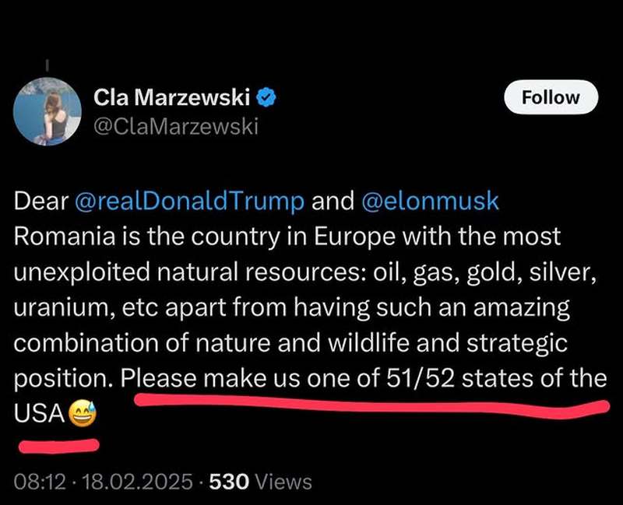Viewport: 623px width, 505px height.
Task: Click the blue verified badge icon
Action: [267, 97]
